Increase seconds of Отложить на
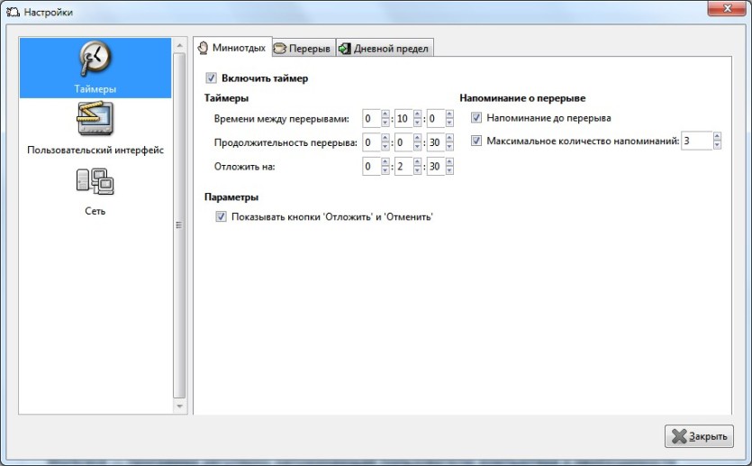This screenshot has height=466, width=752. (x=449, y=162)
